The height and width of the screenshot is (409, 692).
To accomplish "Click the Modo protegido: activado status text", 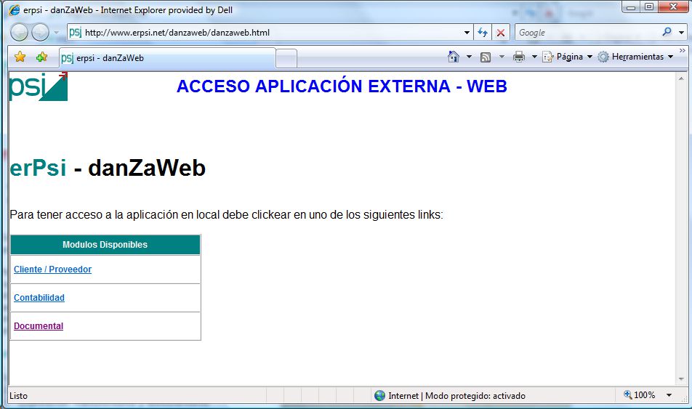I will coord(475,396).
